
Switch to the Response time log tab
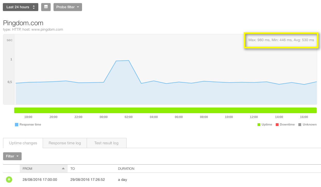coord(65,143)
